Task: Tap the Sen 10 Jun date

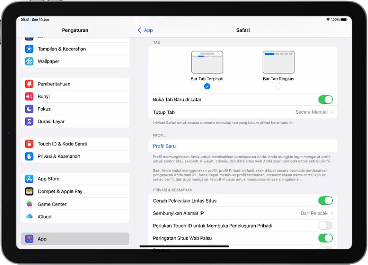Action: (41, 20)
